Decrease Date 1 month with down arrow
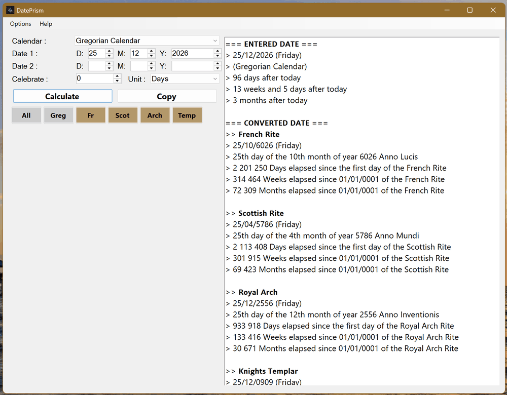 pos(151,56)
